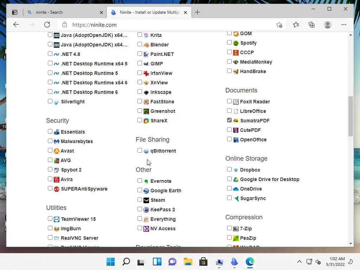Open taskbar Search magnifier
The width and height of the screenshot is (360, 270).
[x=126, y=262]
